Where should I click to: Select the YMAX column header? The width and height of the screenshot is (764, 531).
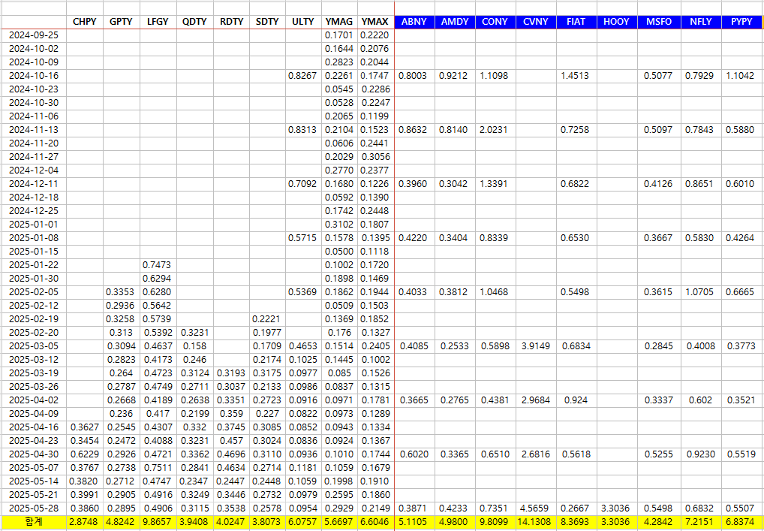(376, 22)
